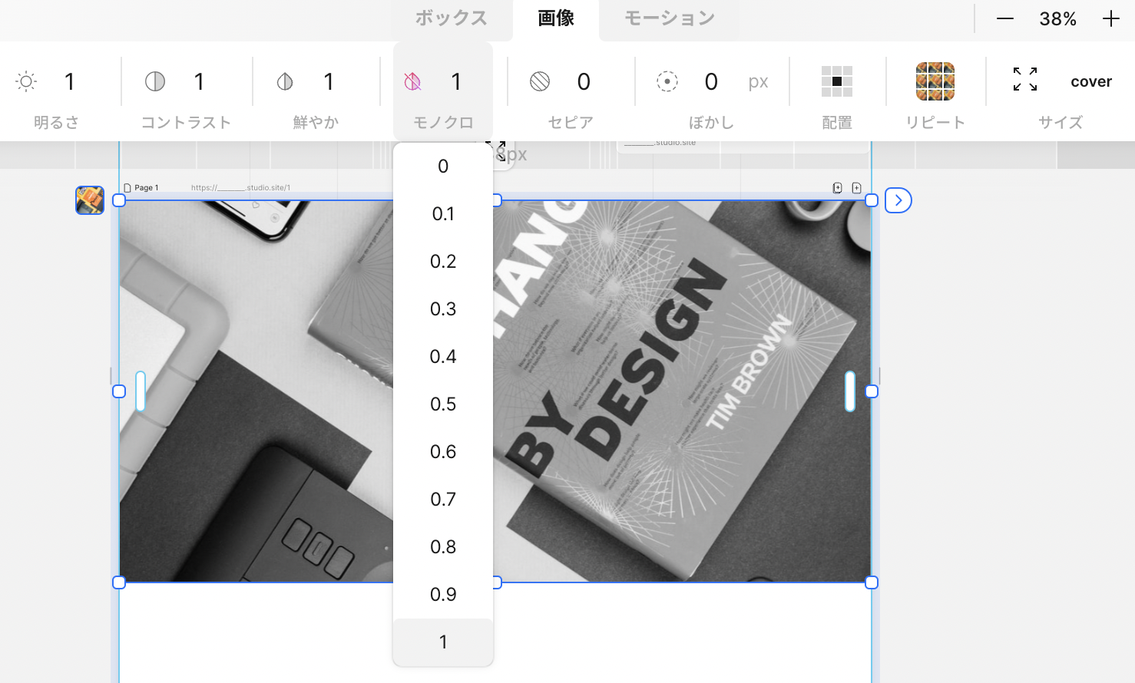Switch to the モーション tab
Screen dimensions: 1135x683
(670, 18)
